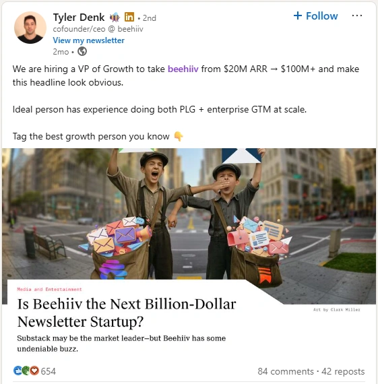Screen dimensions: 378x384
Task: Click the blue like reaction icon
Action: click(18, 371)
